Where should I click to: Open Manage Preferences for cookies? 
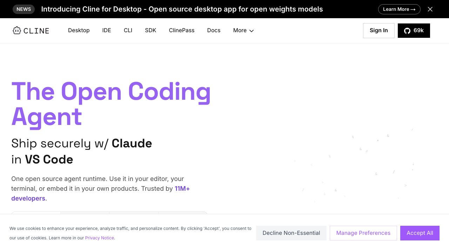363,233
